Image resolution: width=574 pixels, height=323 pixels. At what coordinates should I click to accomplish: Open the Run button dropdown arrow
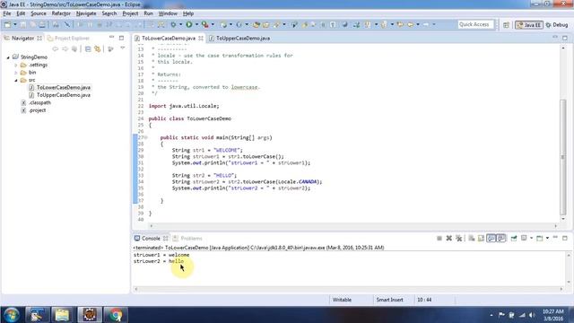click(196, 24)
